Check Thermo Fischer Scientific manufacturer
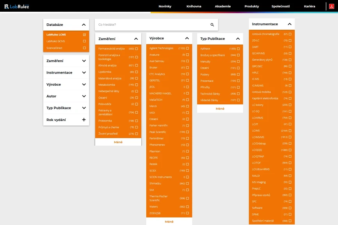The width and height of the screenshot is (338, 225). (187, 199)
